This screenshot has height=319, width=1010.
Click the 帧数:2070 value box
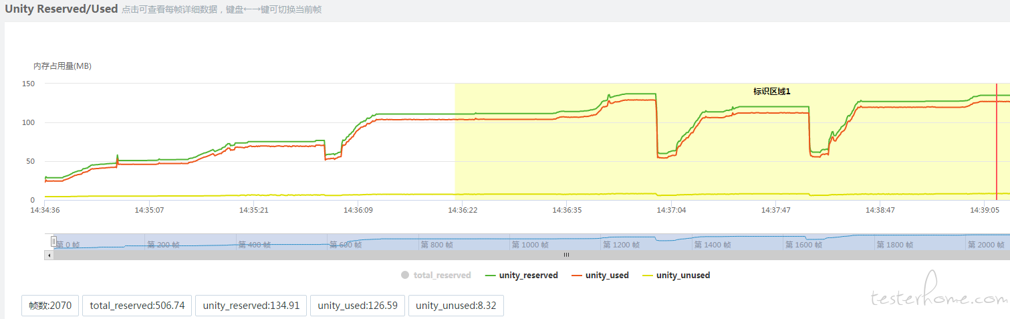50,306
